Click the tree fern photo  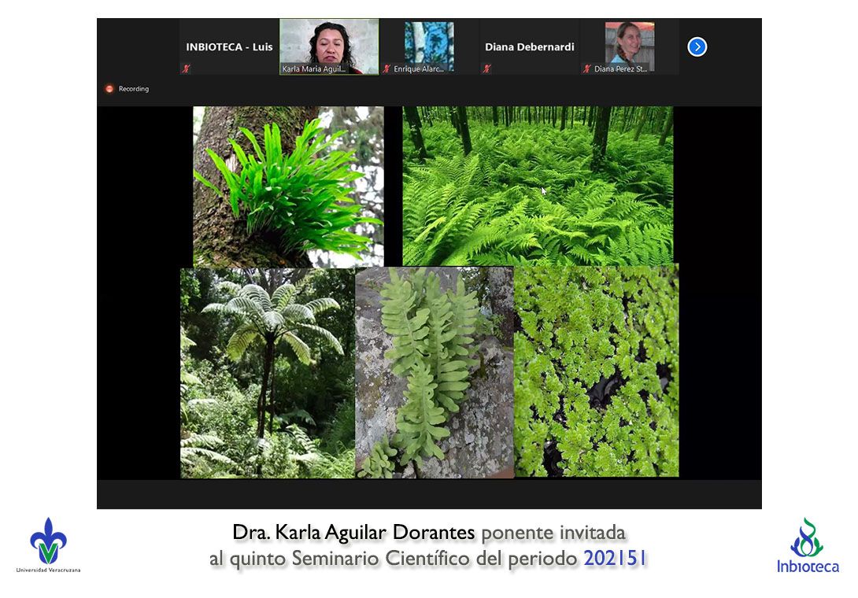coord(267,372)
